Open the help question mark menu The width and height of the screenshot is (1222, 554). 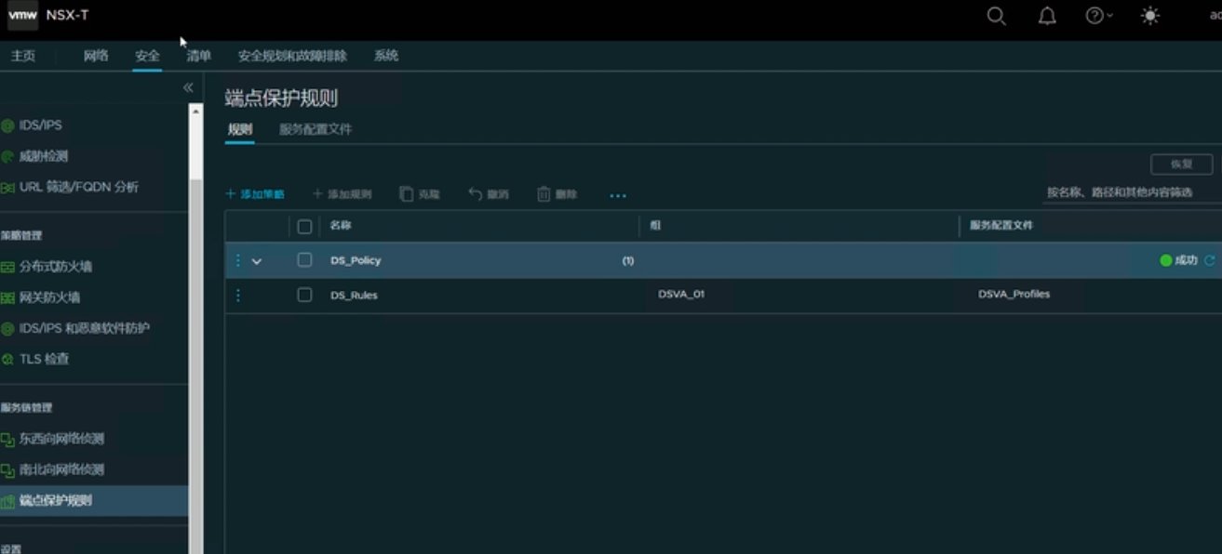[x=1099, y=16]
